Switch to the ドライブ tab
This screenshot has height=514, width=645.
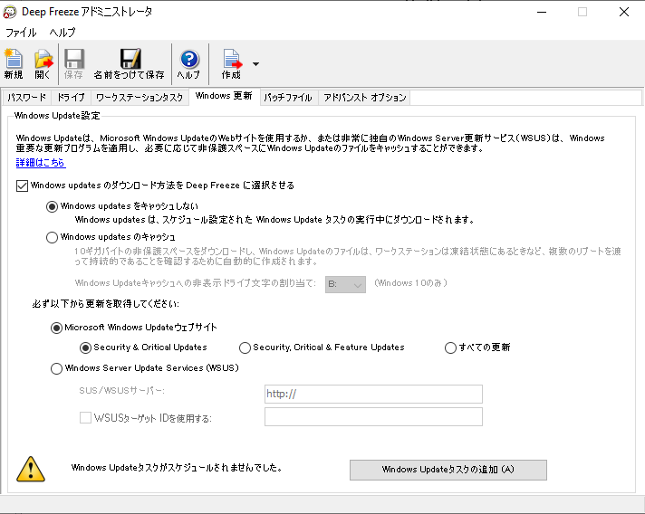tap(71, 98)
